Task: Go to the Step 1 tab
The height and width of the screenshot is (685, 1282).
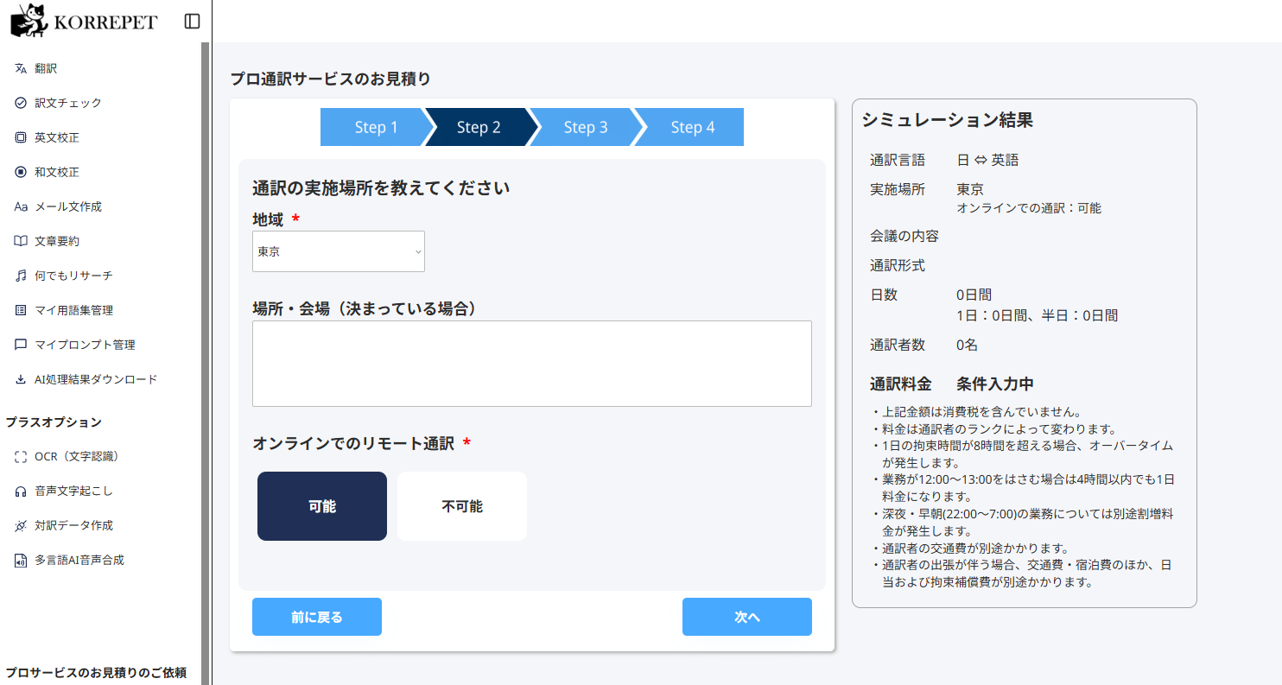Action: pos(376,127)
